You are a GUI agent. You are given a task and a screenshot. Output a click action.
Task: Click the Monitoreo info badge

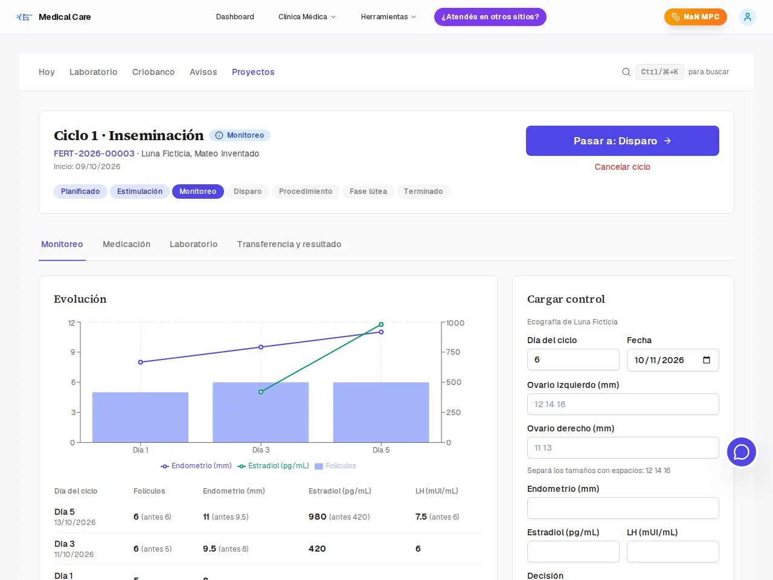240,135
